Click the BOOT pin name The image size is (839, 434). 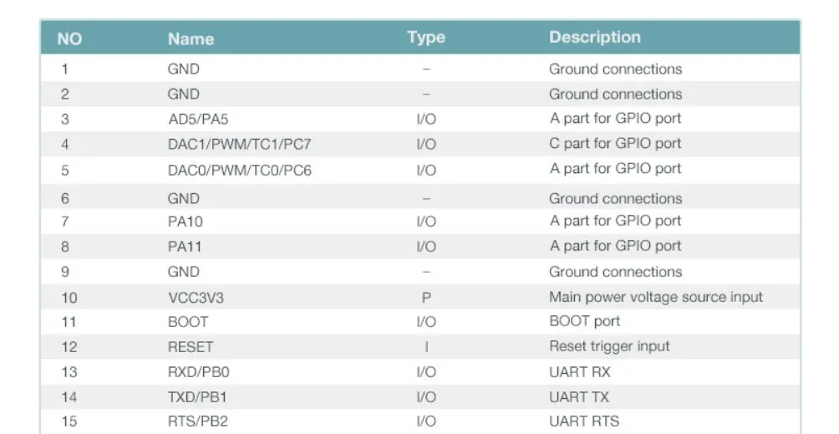pos(188,322)
